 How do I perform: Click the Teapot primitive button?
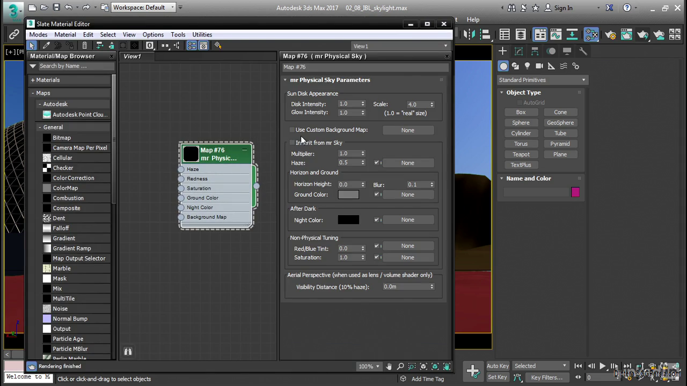pos(521,154)
